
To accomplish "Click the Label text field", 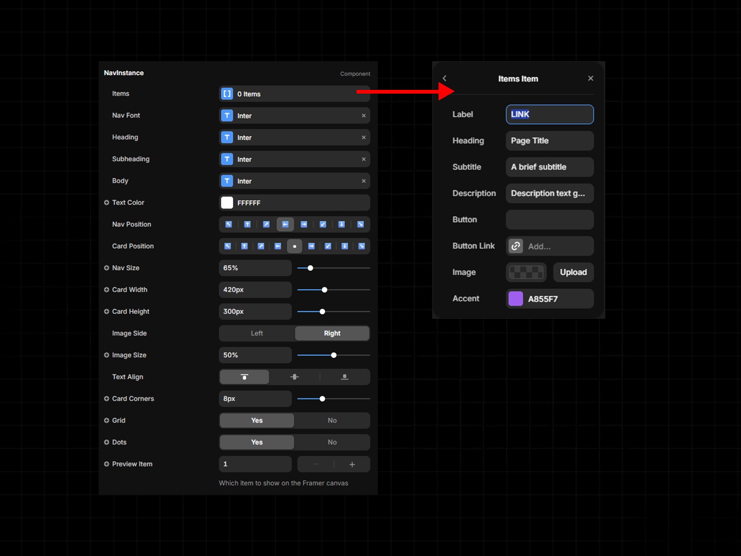I will pyautogui.click(x=550, y=114).
